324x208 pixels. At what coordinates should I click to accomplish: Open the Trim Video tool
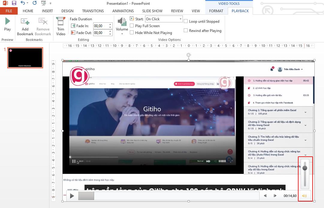pyautogui.click(x=61, y=25)
